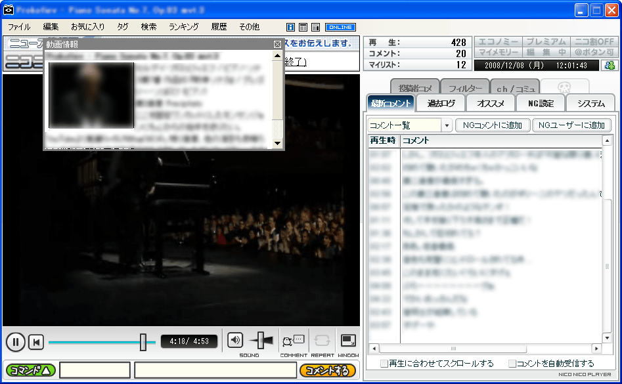This screenshot has height=384, width=622.
Task: Open the タグ menu
Action: pyautogui.click(x=123, y=27)
